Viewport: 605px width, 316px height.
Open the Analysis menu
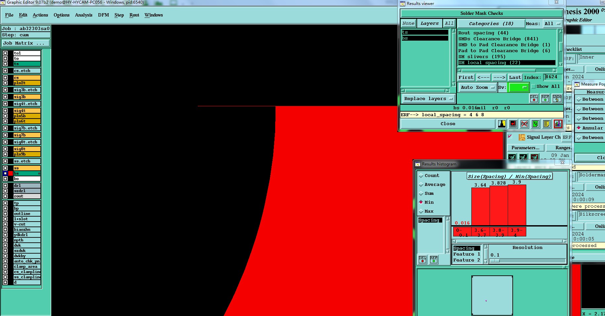[84, 15]
